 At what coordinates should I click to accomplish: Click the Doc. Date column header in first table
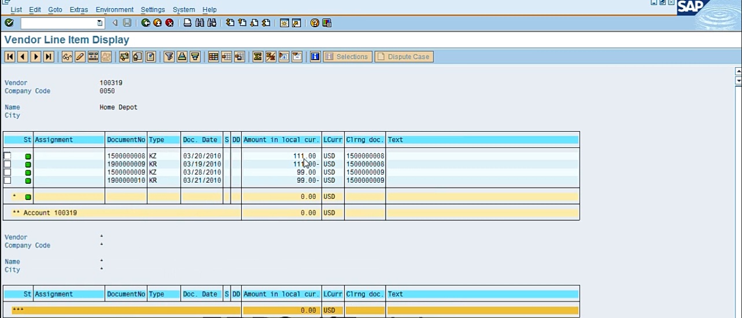point(201,140)
